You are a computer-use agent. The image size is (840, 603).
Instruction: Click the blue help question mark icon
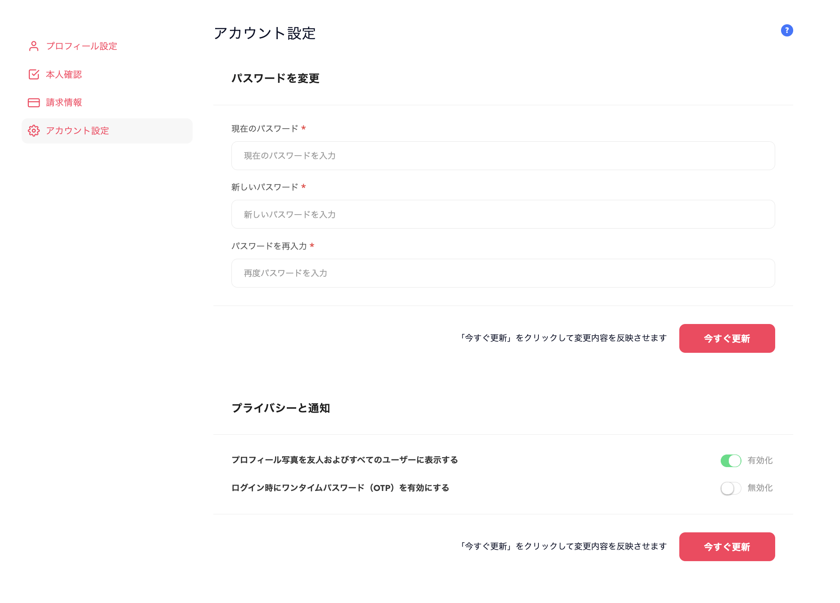pyautogui.click(x=786, y=31)
